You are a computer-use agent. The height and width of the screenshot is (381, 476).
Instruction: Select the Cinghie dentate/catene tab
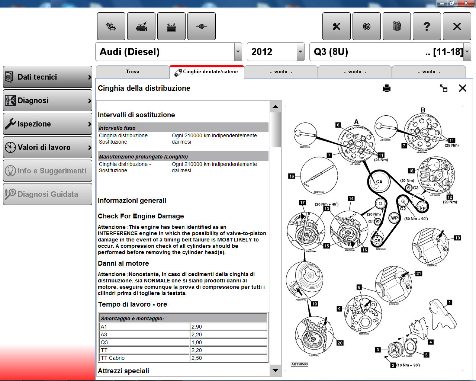point(207,72)
